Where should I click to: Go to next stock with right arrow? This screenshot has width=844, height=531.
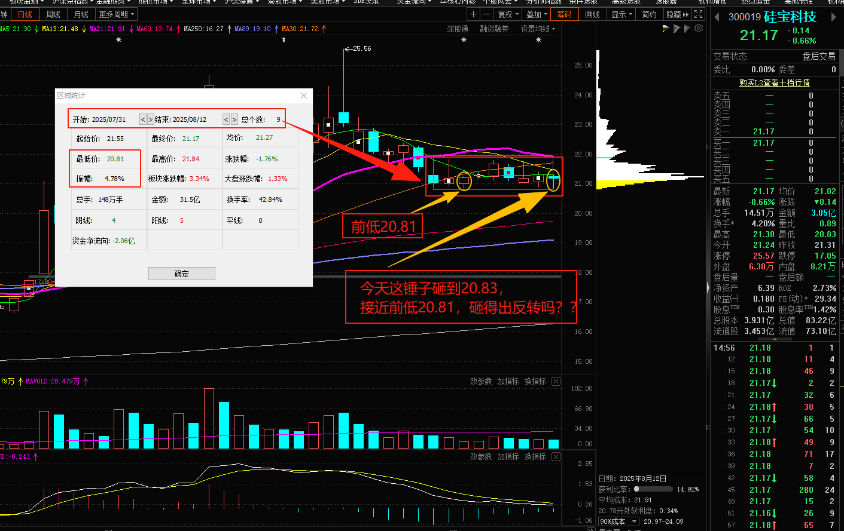tap(833, 17)
